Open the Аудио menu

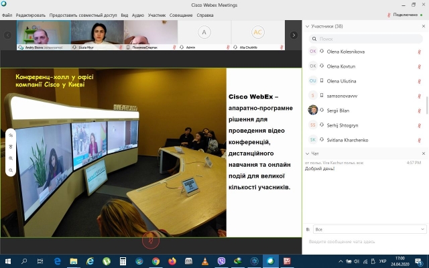point(138,15)
